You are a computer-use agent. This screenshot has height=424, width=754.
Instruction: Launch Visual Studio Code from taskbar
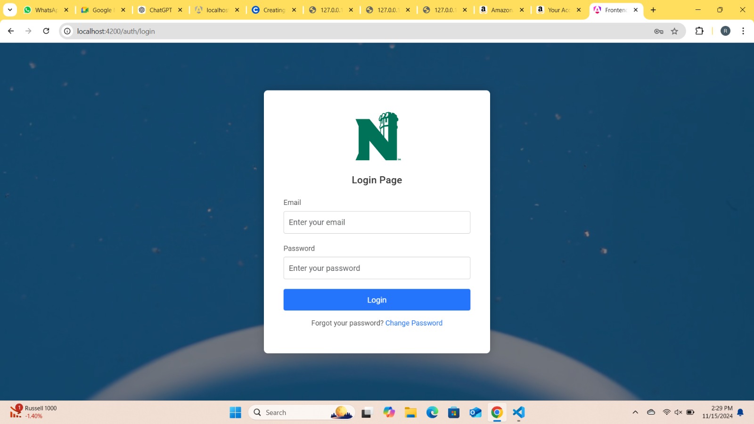[x=518, y=412]
